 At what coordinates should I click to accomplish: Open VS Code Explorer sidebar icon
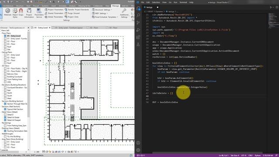[138, 8]
